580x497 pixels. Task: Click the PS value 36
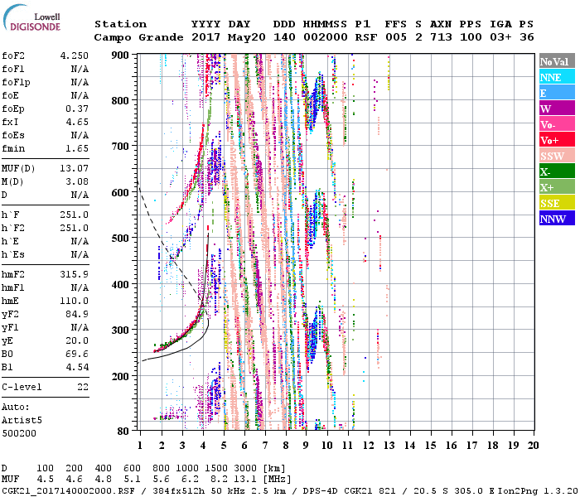pyautogui.click(x=527, y=37)
